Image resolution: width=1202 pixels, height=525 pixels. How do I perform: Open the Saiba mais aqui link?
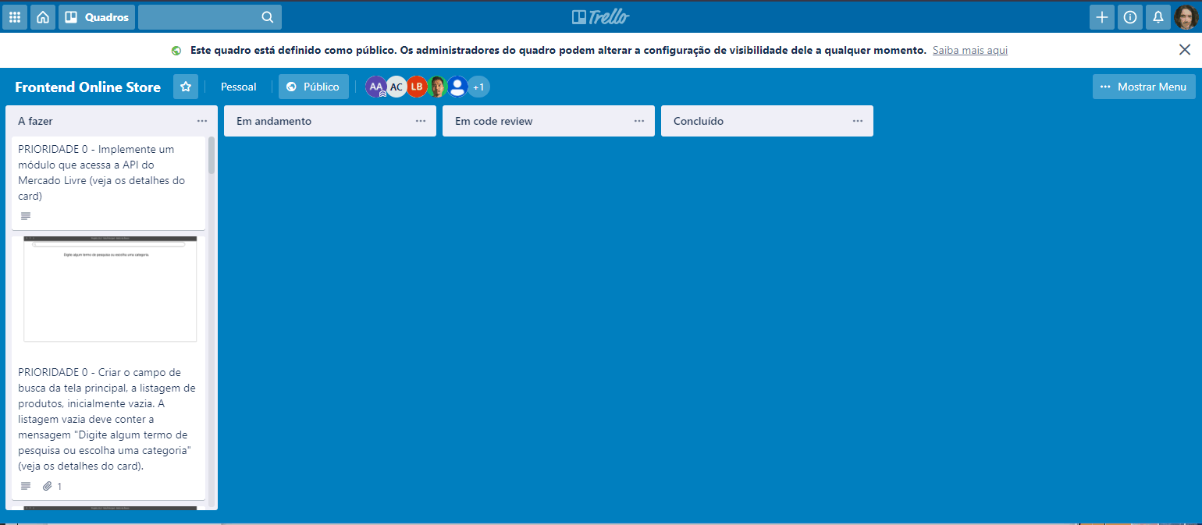(x=970, y=50)
